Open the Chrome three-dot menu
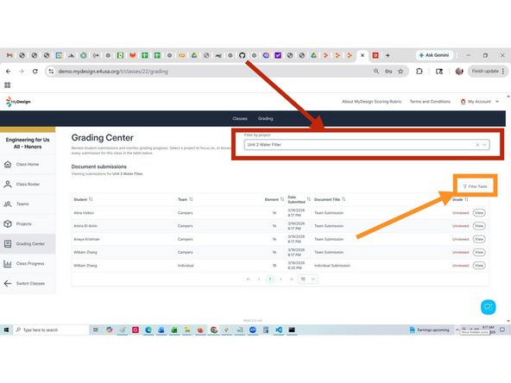 (503, 71)
